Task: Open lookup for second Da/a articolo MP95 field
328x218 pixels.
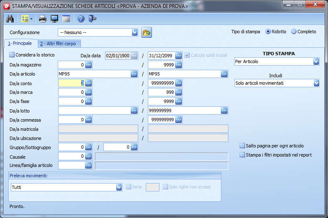Action: 224,74
